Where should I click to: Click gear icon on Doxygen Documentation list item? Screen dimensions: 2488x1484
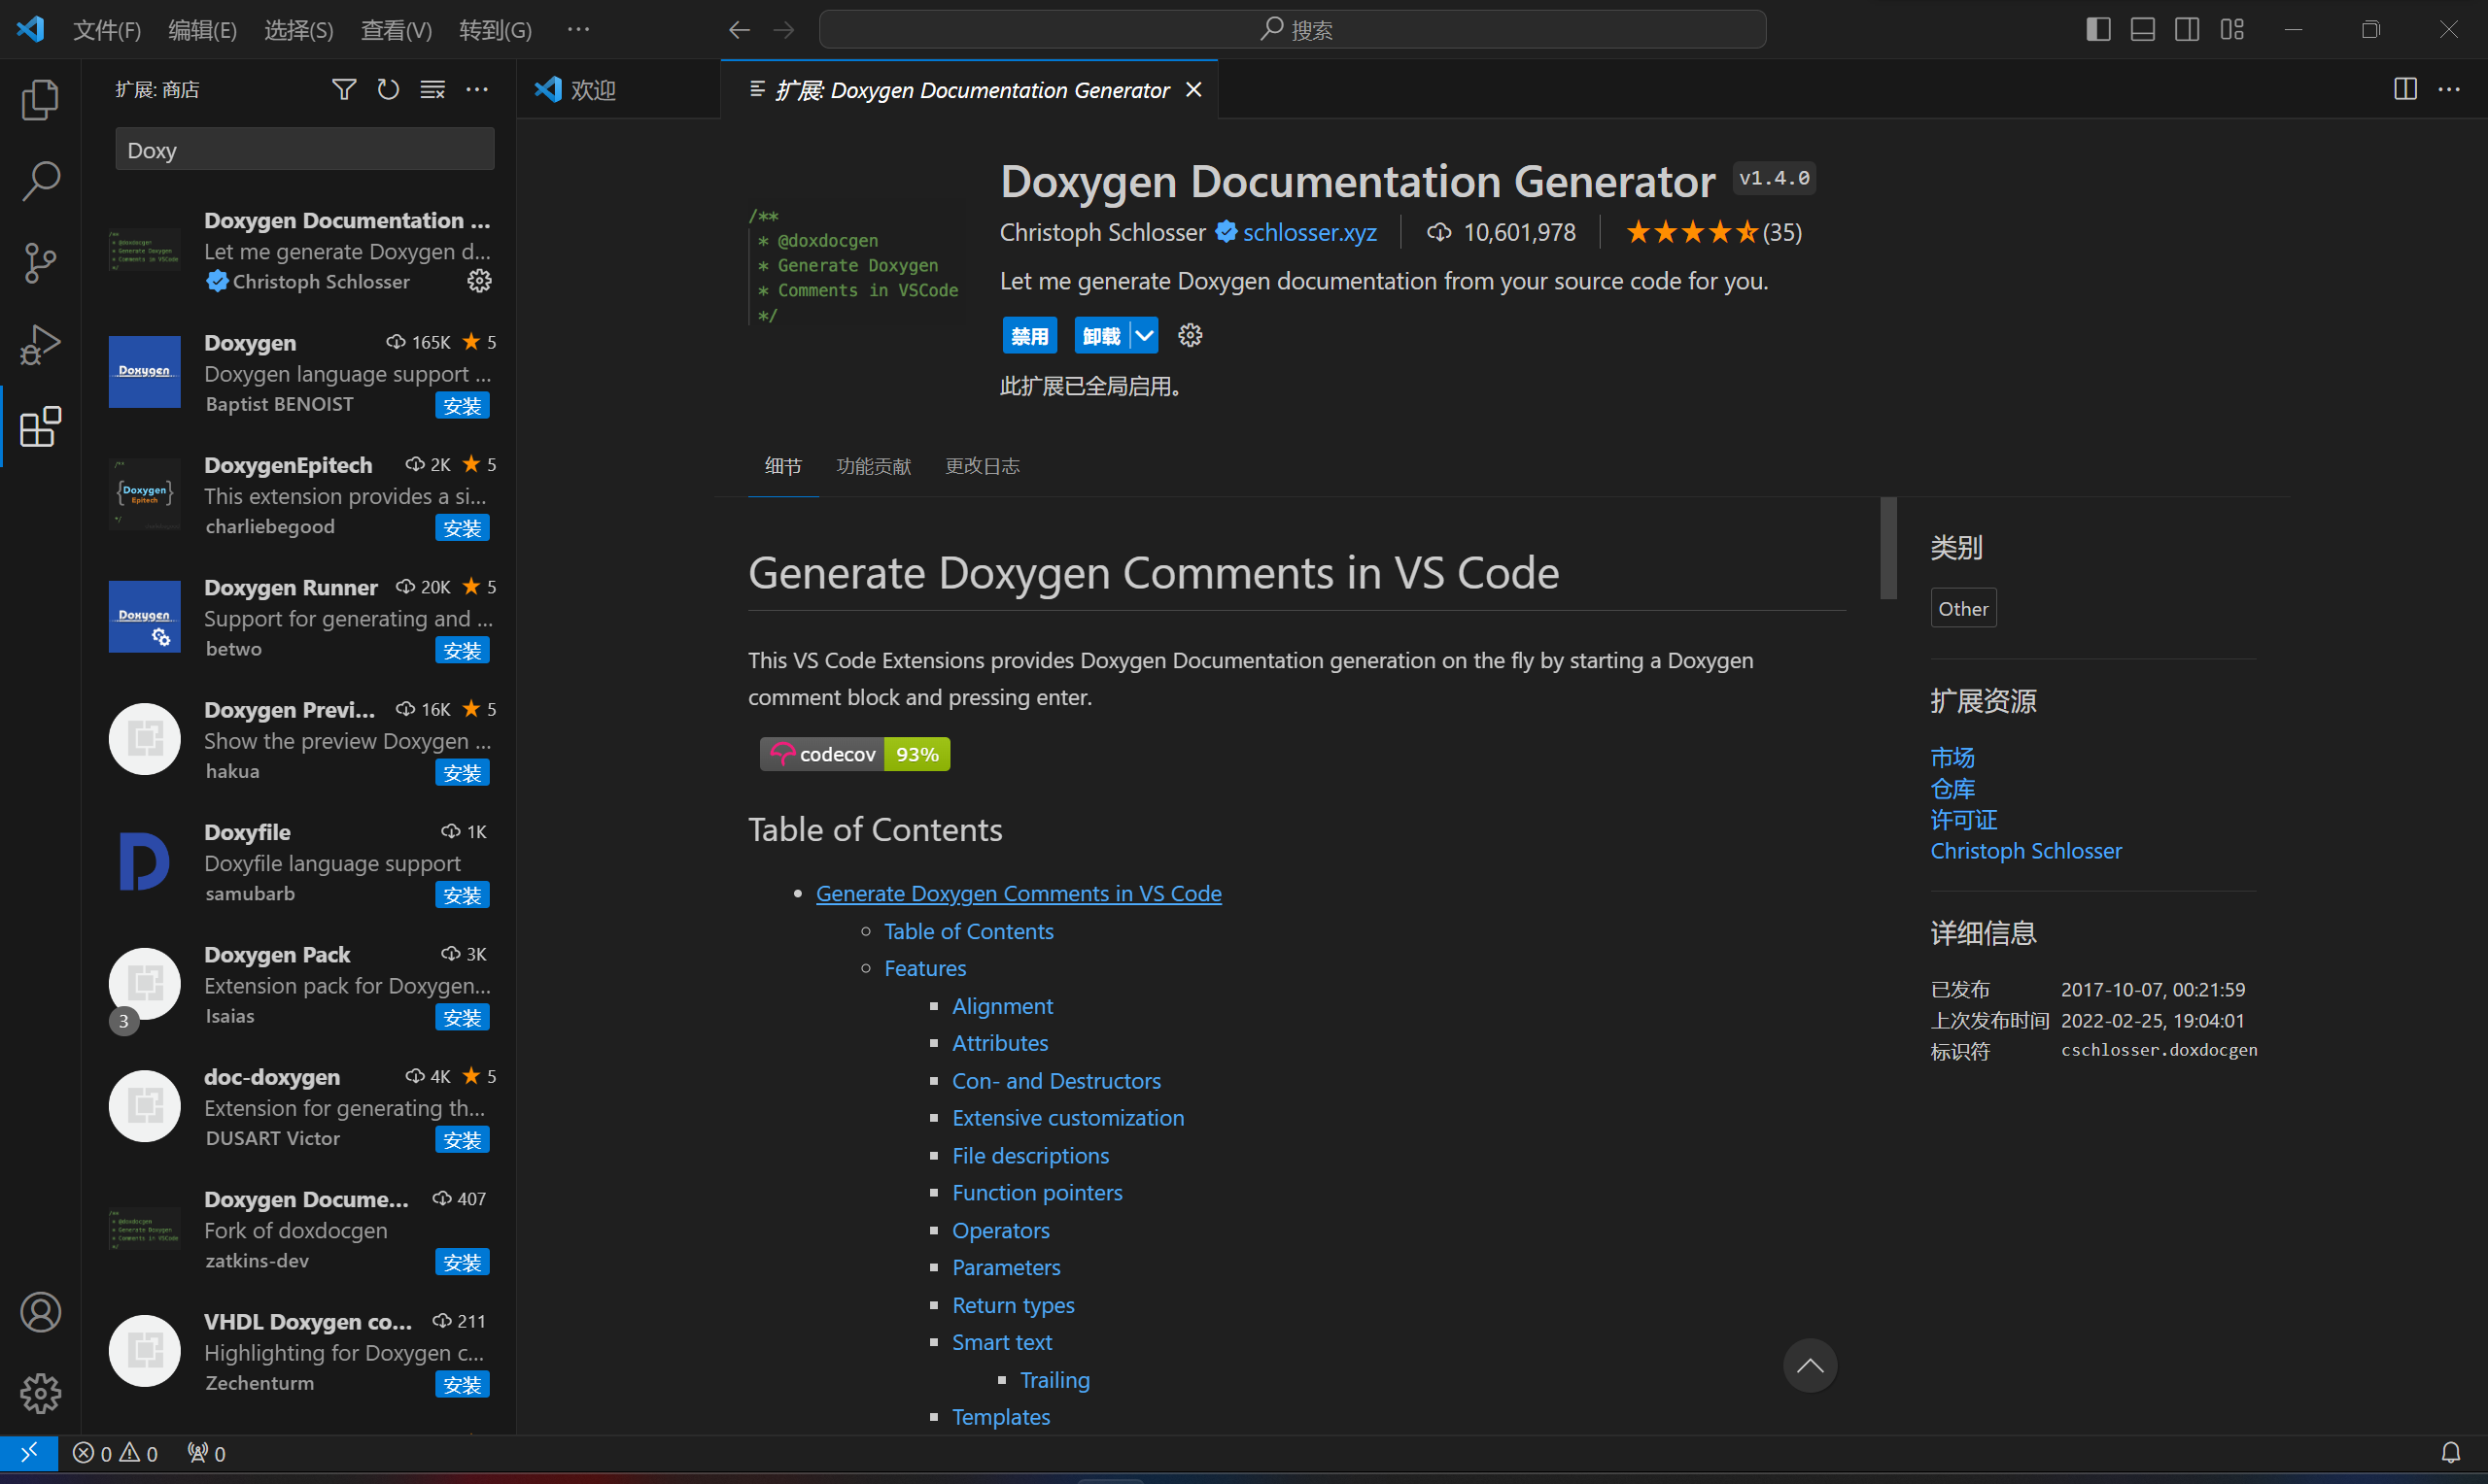pyautogui.click(x=479, y=281)
